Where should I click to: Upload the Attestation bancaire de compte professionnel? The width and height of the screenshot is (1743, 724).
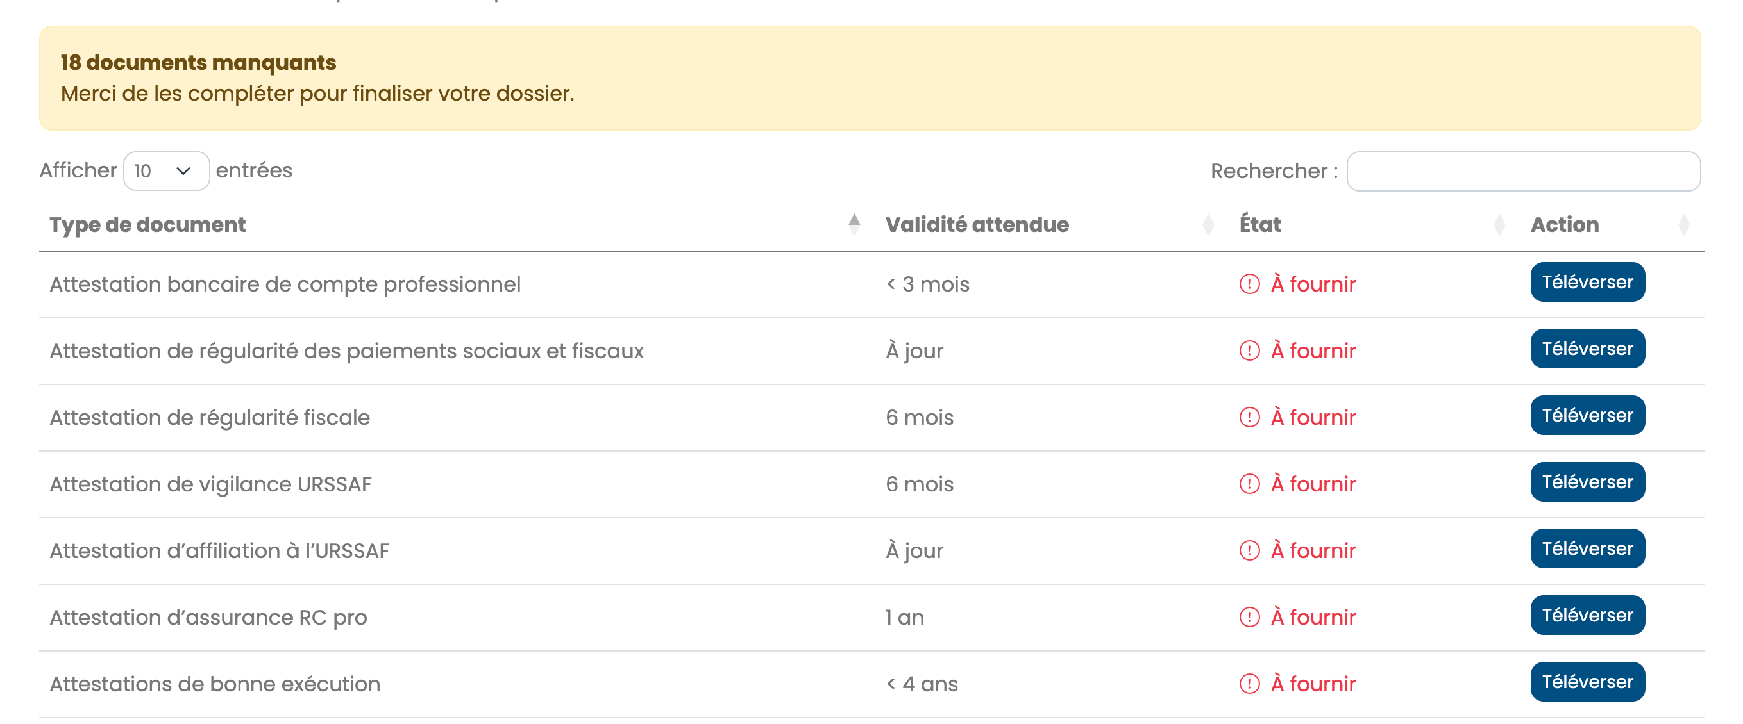click(1587, 282)
